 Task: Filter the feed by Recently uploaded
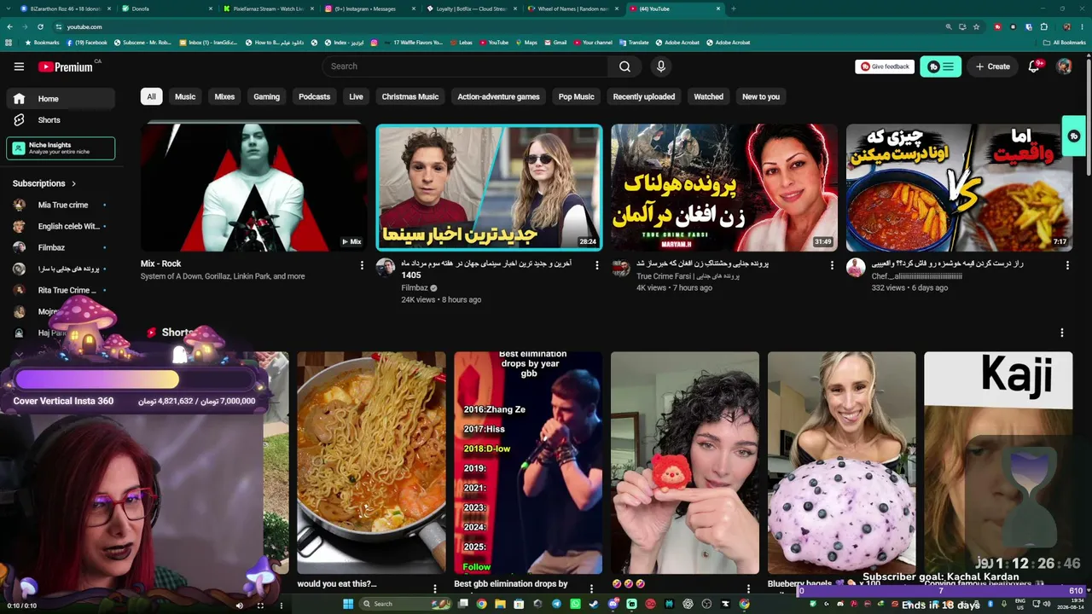644,96
